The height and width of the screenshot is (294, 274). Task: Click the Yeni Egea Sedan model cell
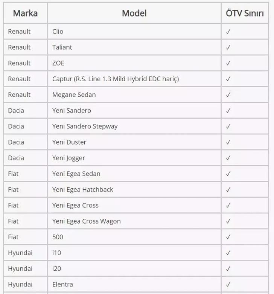tap(76, 174)
